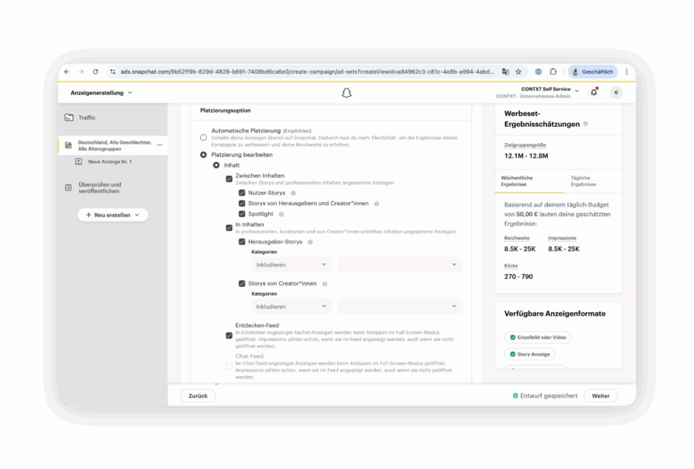This screenshot has width=694, height=469.
Task: Expand the Anzeigenerstellung dropdown menu
Action: [x=102, y=93]
